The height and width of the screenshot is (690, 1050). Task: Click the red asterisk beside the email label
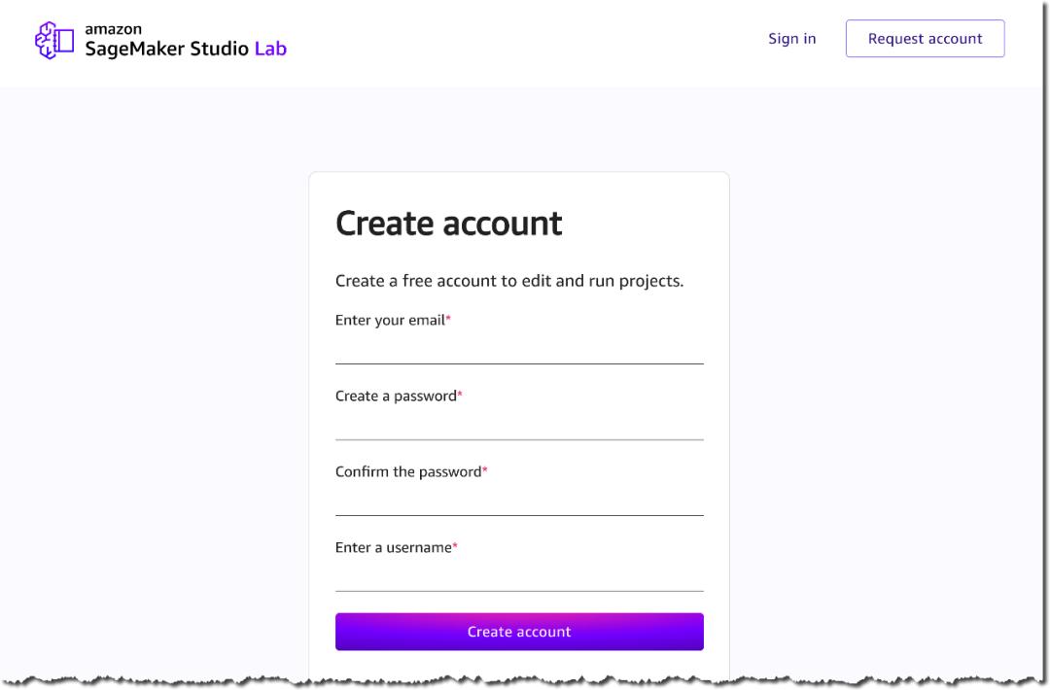[x=448, y=319]
